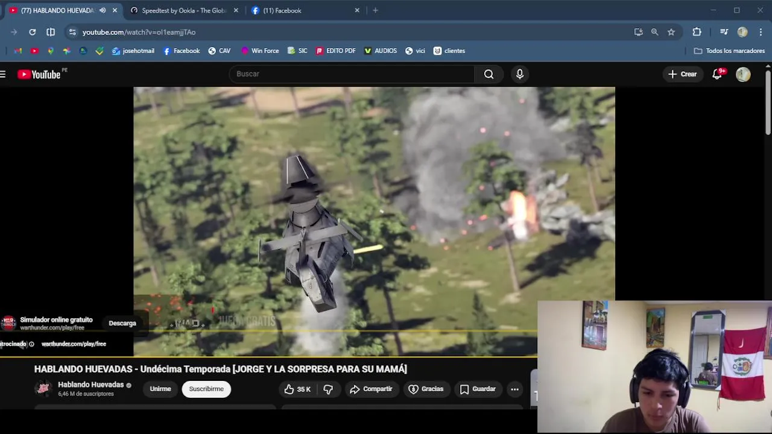Open Chrome three-dot menu
Image resolution: width=772 pixels, height=434 pixels.
tap(761, 32)
